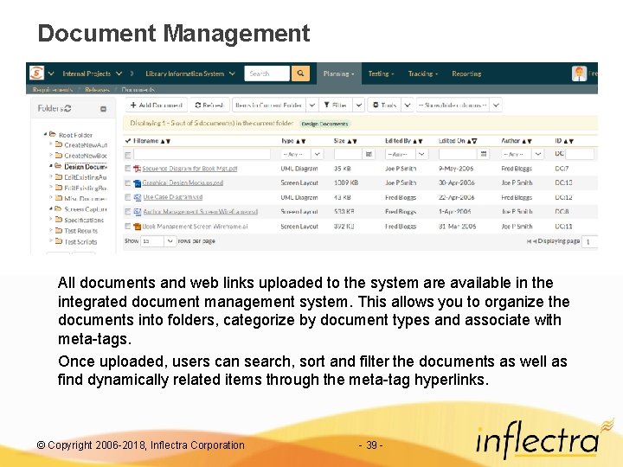Go to the Requirements sub-navigation link
The height and width of the screenshot is (467, 623).
[x=53, y=90]
